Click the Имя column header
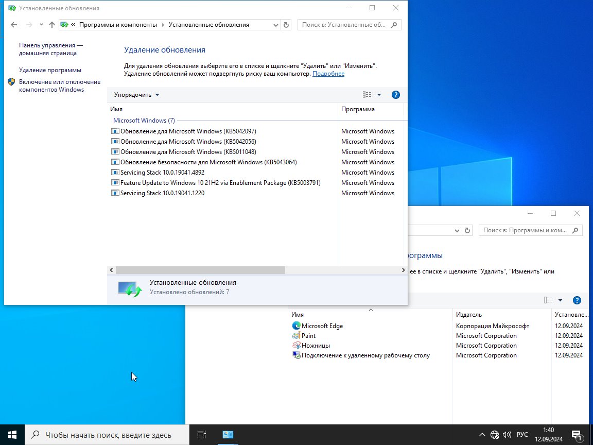The image size is (593, 445). pos(222,109)
